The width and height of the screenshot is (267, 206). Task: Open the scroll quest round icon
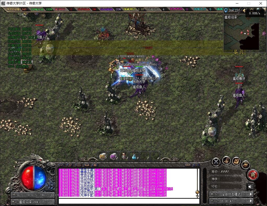(x=246, y=165)
